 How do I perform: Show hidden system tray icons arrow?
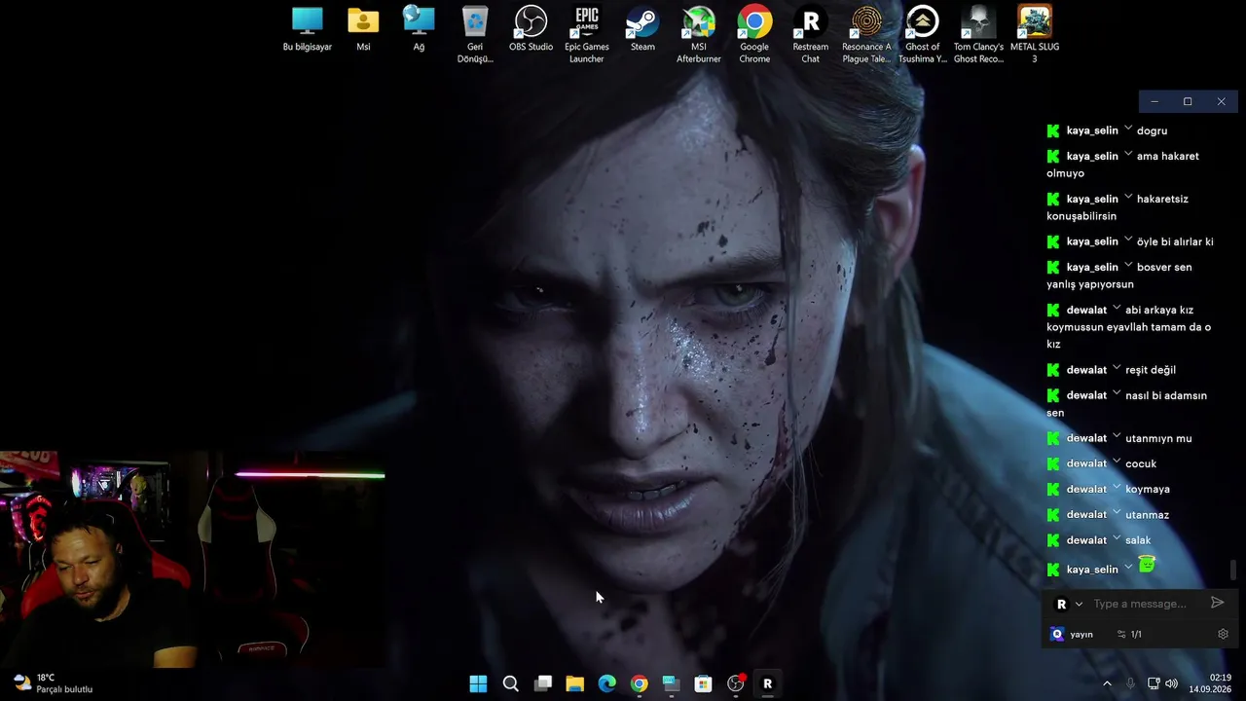pyautogui.click(x=1107, y=683)
